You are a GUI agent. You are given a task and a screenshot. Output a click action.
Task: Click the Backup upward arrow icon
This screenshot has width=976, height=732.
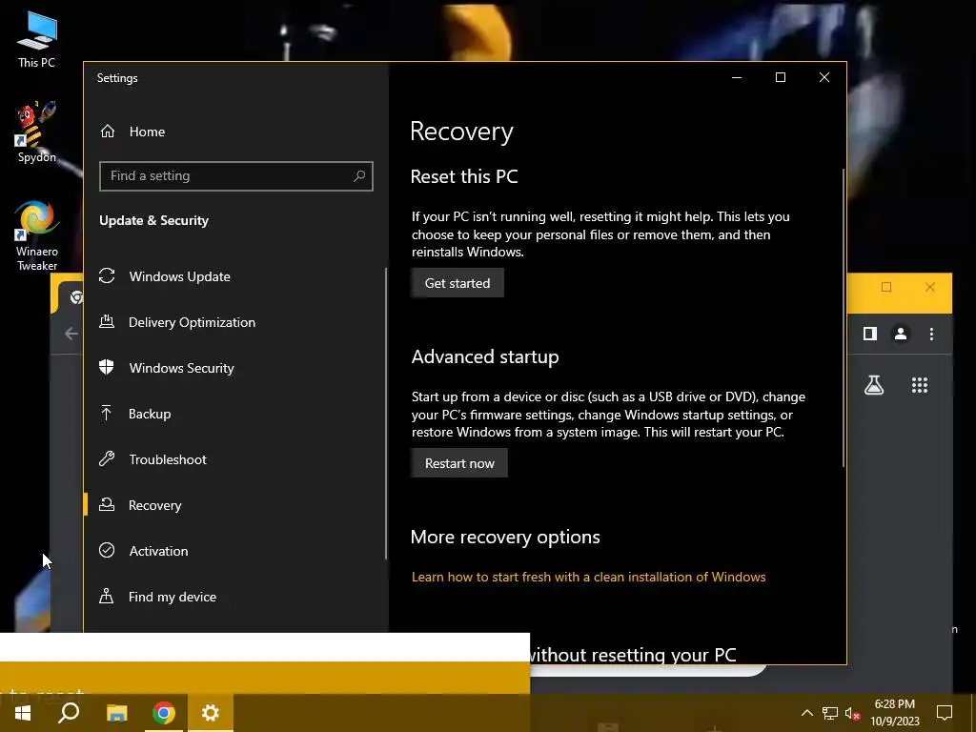coord(107,413)
